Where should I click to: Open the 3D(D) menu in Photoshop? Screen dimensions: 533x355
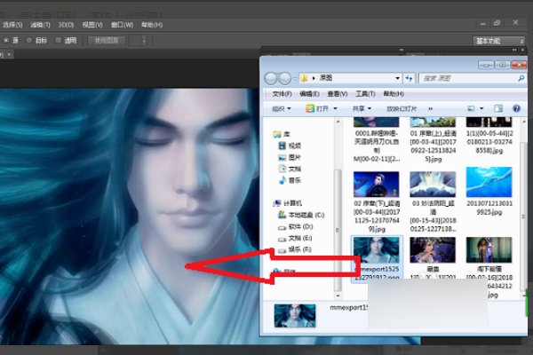tap(66, 25)
